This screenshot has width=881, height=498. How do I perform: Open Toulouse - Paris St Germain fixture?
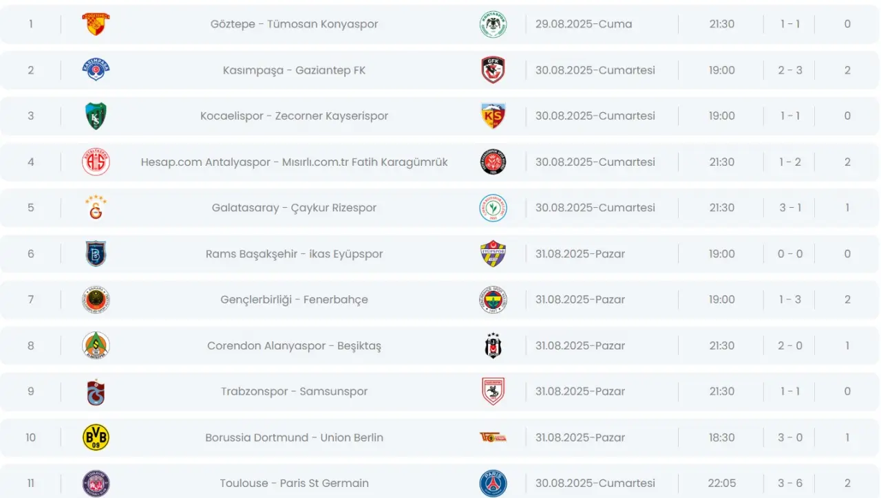294,483
